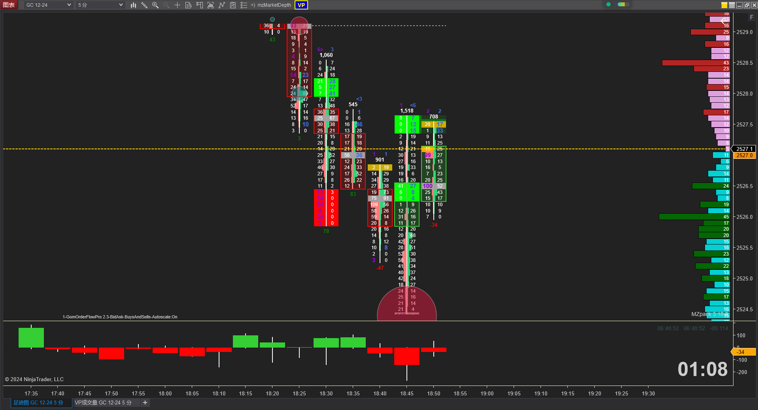Click the 2528.5 price axis label
The width and height of the screenshot is (758, 410).
(745, 63)
